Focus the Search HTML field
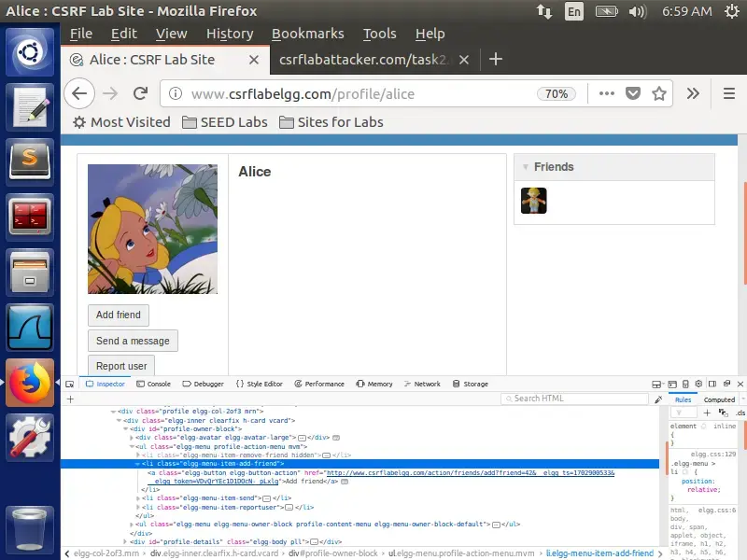The image size is (747, 560). [575, 399]
